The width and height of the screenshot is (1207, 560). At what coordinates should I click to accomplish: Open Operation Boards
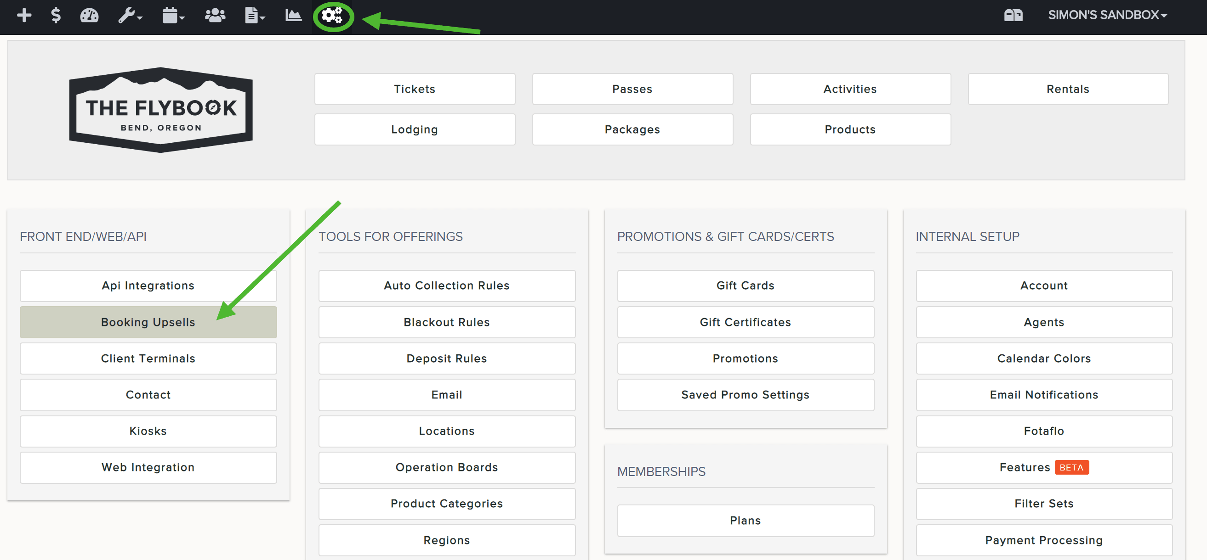pos(447,467)
